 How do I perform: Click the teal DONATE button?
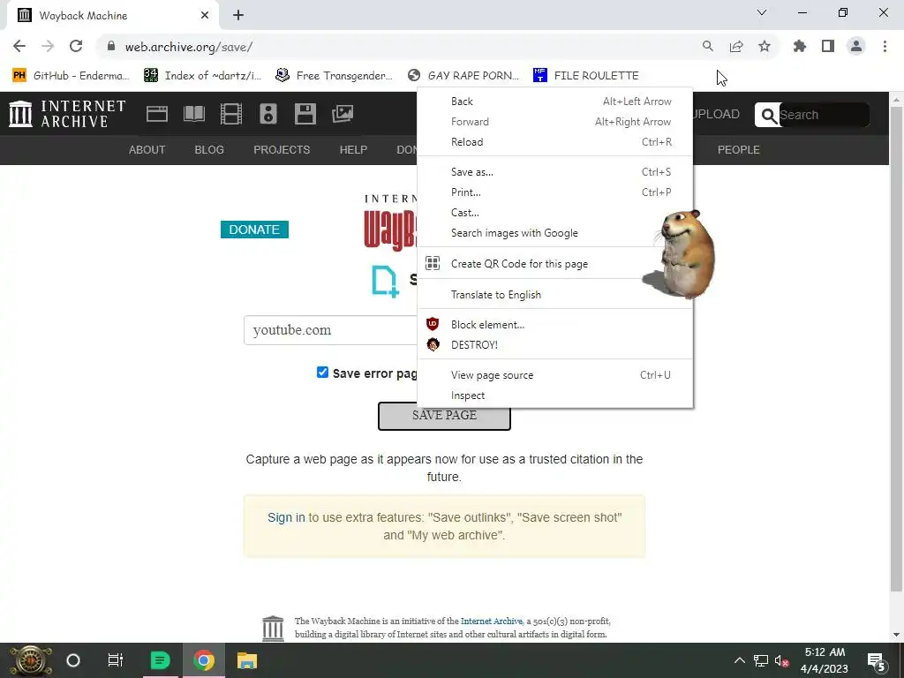pos(254,230)
